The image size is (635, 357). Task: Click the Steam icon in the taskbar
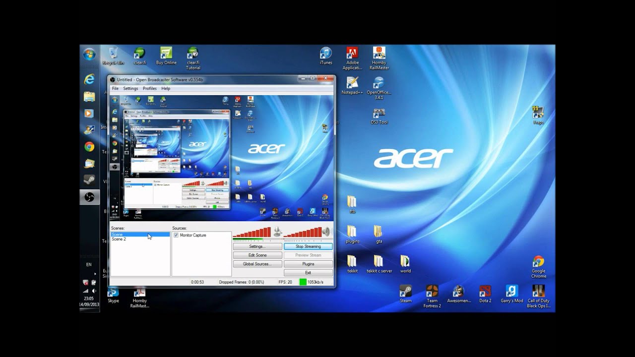tap(89, 179)
